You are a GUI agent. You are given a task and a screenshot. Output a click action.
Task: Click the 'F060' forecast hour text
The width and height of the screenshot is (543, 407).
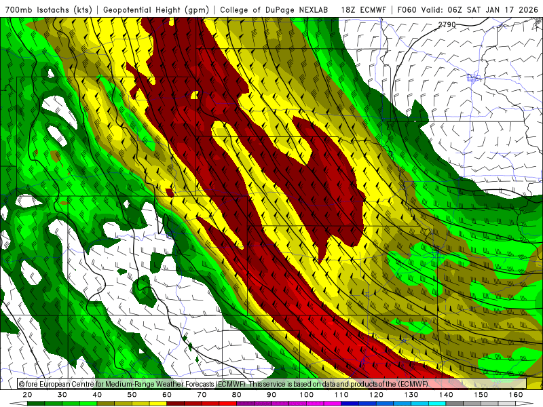click(407, 9)
